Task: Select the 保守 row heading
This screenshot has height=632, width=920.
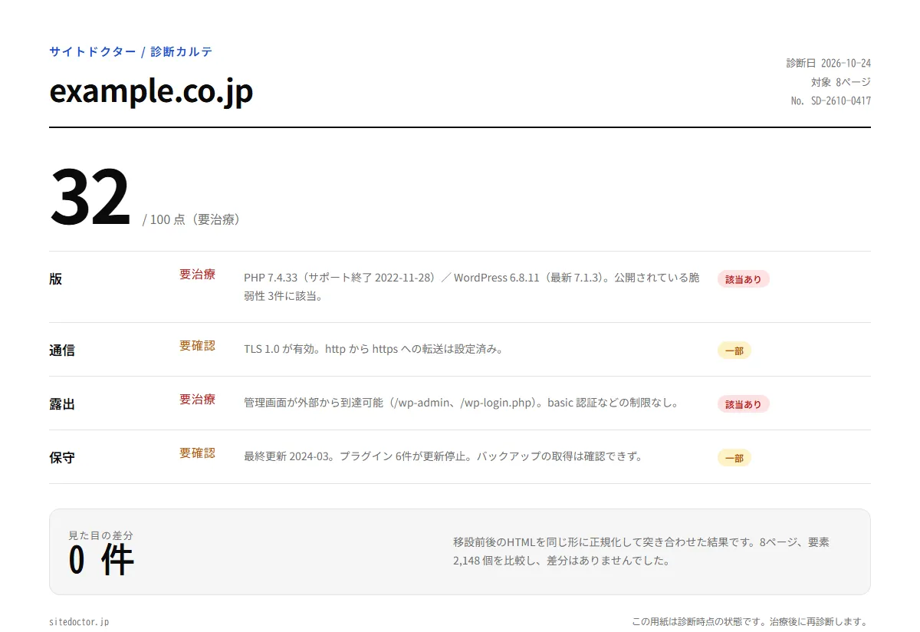Action: tap(62, 458)
